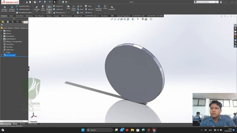Select the Rib feature tool
This screenshot has width=237, height=133.
click(x=80, y=6)
